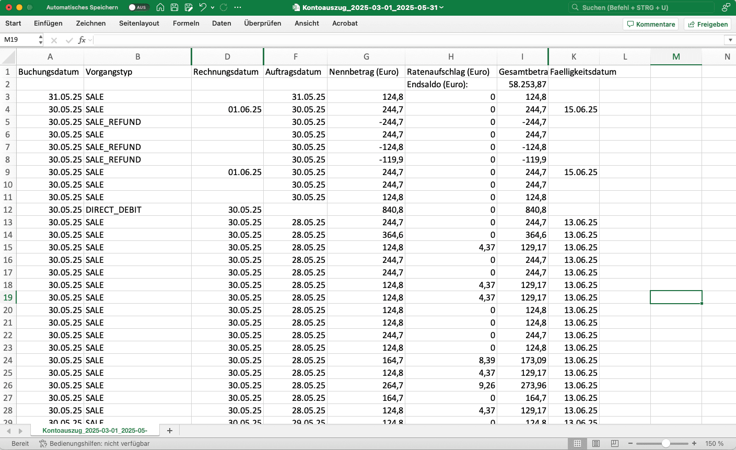The width and height of the screenshot is (736, 450).
Task: Open the Daten ribbon tab
Action: pyautogui.click(x=221, y=24)
